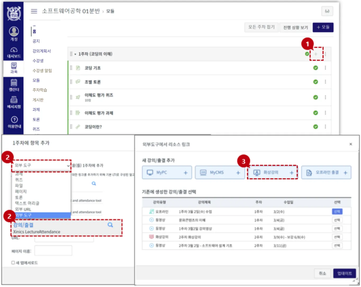Open 강의계획서 in the course menu
This screenshot has height=287, width=361.
pos(42,51)
